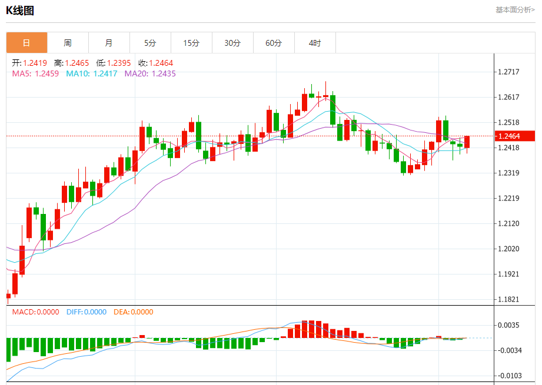Click the DIFF:0.0000 label
Screen dimensions: 542x385
click(x=87, y=312)
